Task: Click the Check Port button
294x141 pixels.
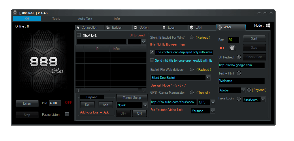Action: pos(254,57)
